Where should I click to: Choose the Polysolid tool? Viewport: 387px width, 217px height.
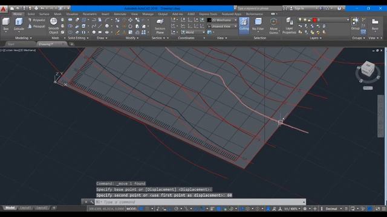pyautogui.click(x=36, y=20)
